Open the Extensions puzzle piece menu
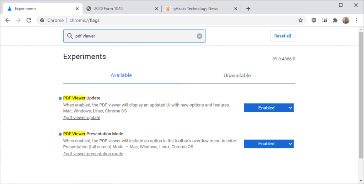The width and height of the screenshot is (364, 184). (335, 20)
